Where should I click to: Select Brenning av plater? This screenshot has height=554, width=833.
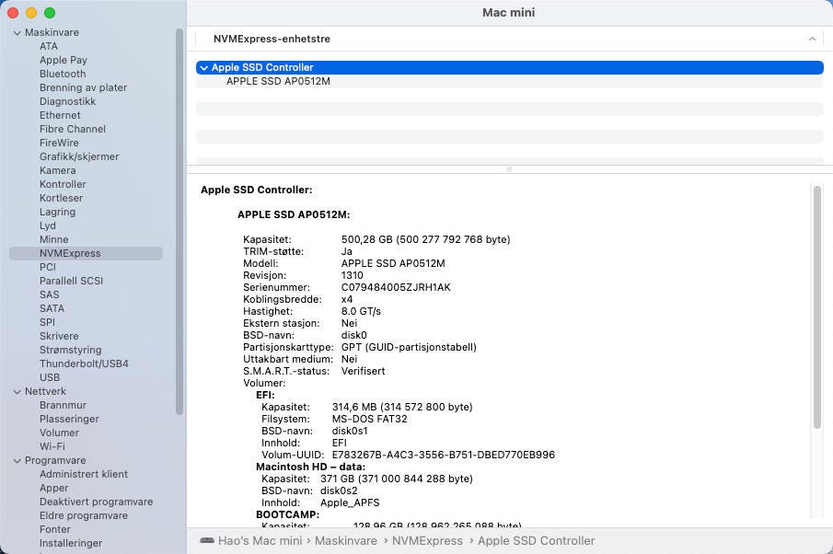pyautogui.click(x=83, y=87)
